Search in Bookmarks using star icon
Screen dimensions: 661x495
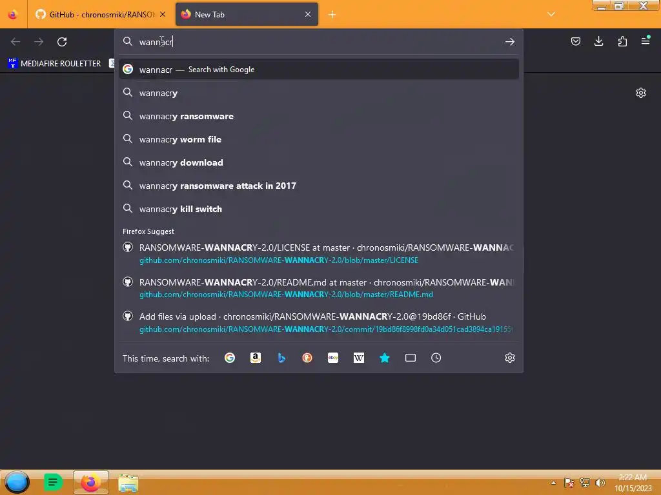pyautogui.click(x=385, y=358)
